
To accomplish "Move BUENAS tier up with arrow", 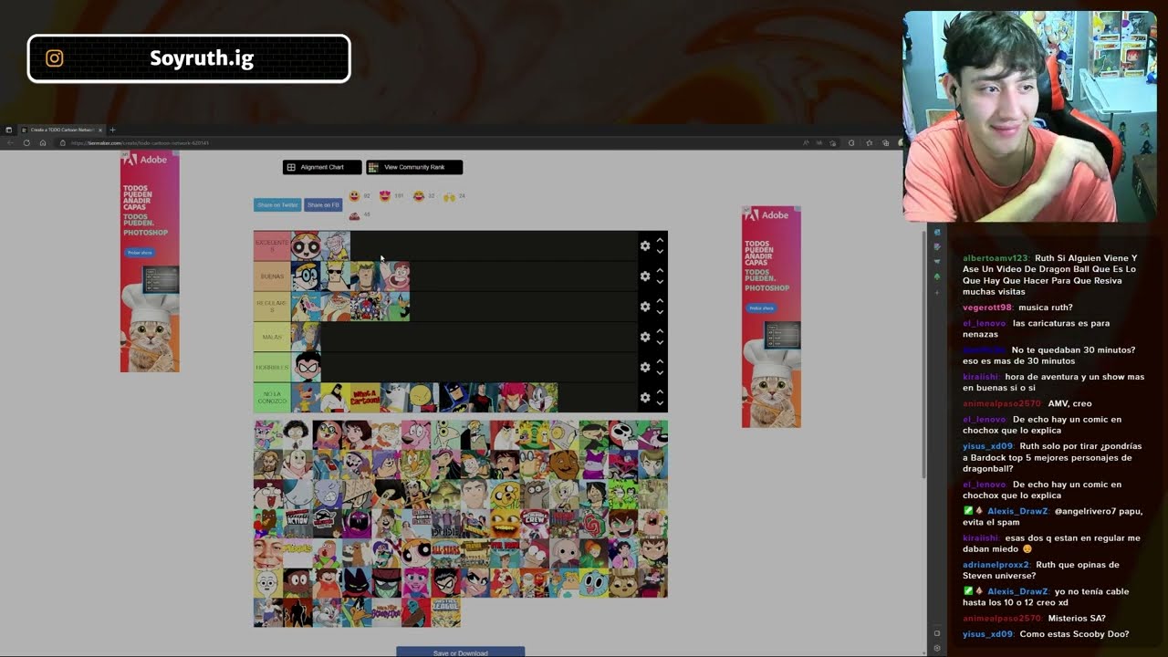I will coord(660,270).
